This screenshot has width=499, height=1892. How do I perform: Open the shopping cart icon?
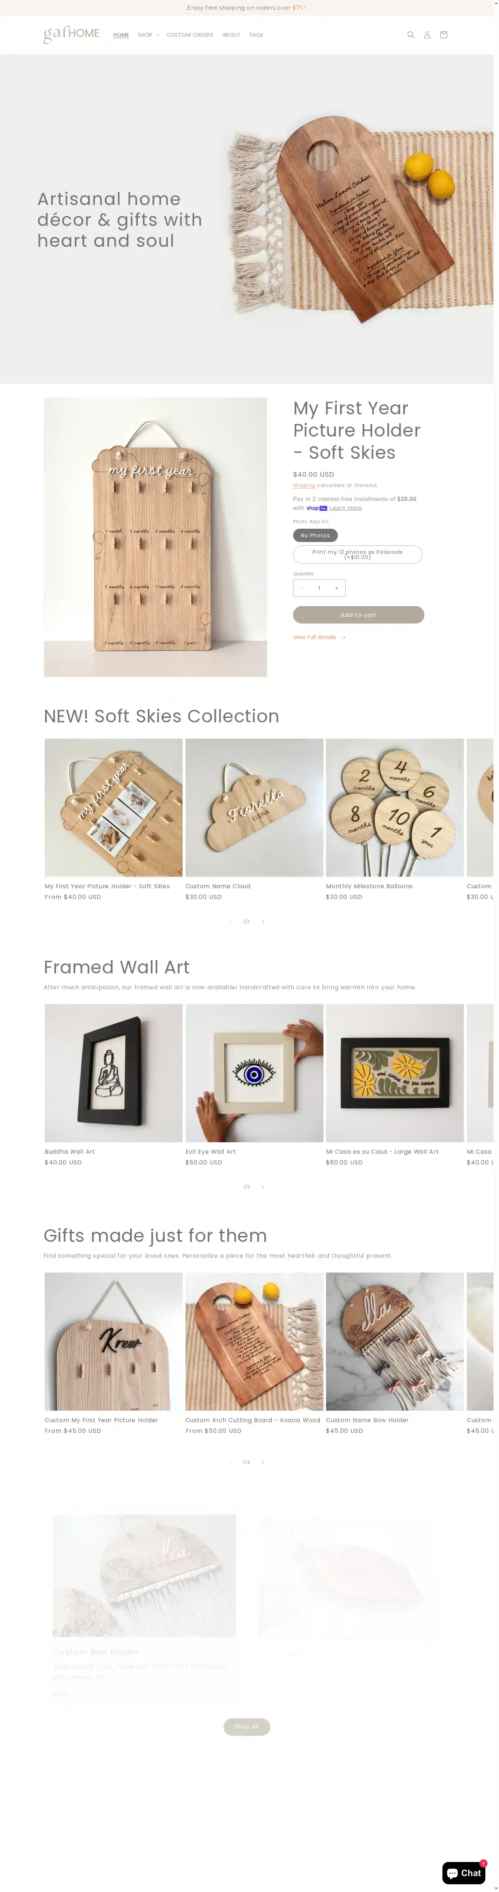coord(443,34)
